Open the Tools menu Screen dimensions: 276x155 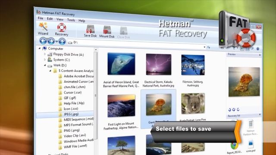coord(71,20)
